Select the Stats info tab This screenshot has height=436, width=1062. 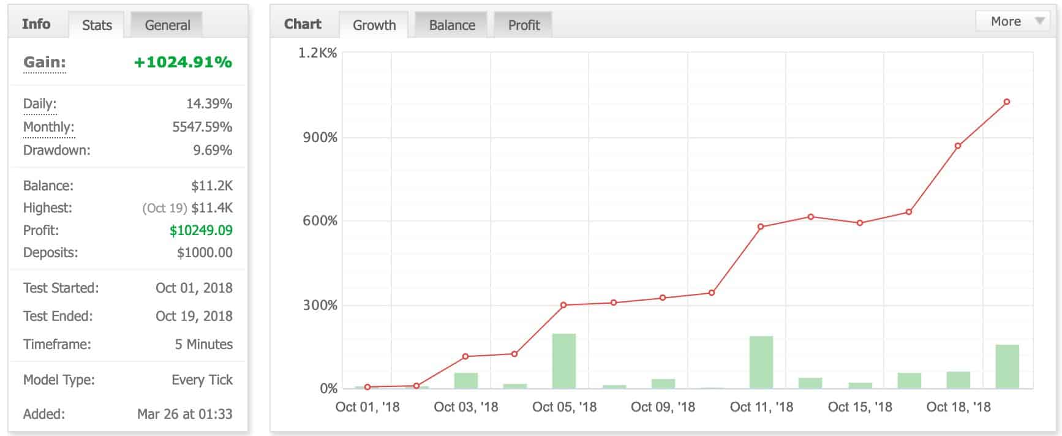97,25
